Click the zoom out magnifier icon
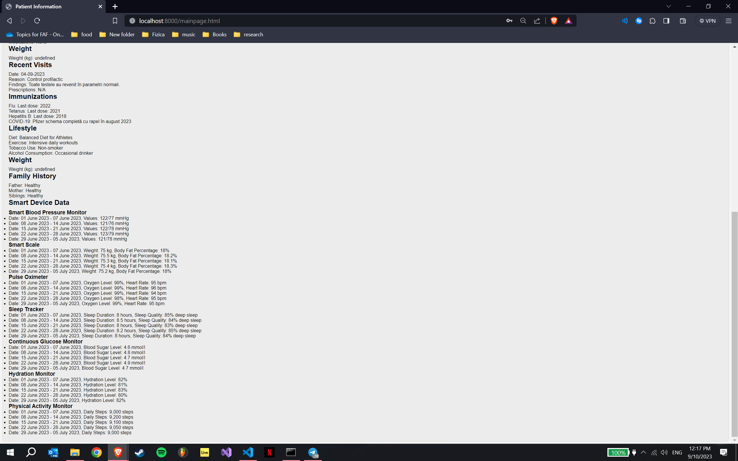Screen dimensions: 738x461 tap(523, 21)
